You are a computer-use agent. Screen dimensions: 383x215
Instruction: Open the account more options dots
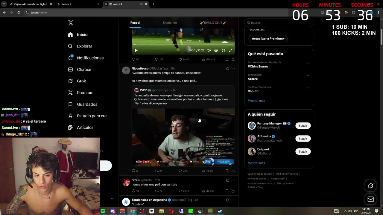(113, 198)
